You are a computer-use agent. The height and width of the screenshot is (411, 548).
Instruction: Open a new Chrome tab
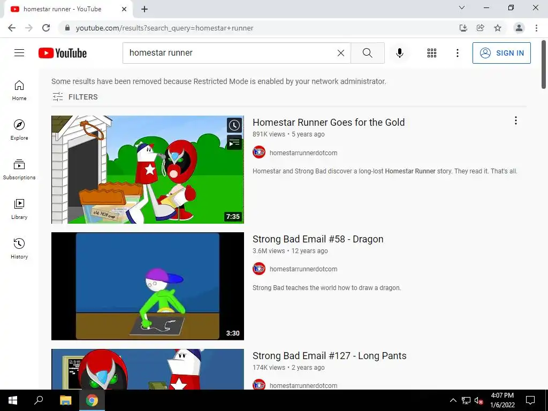144,9
